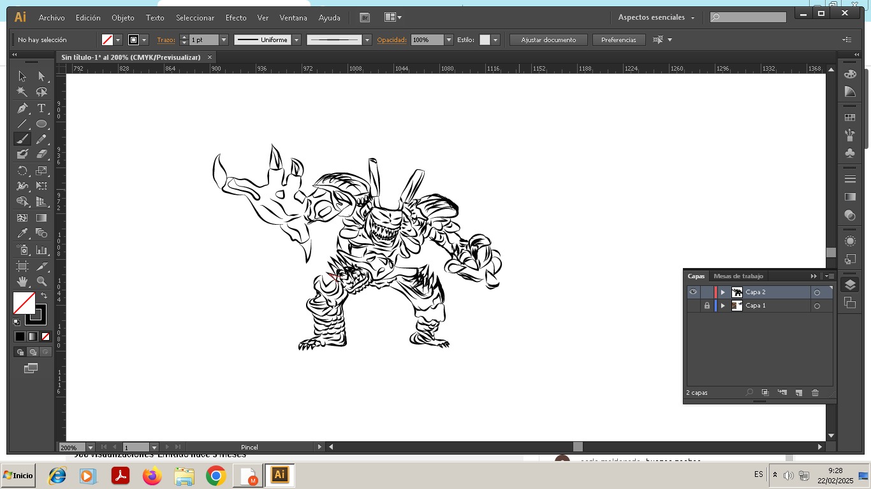
Task: Choose the Shape Builder tool
Action: [22, 201]
